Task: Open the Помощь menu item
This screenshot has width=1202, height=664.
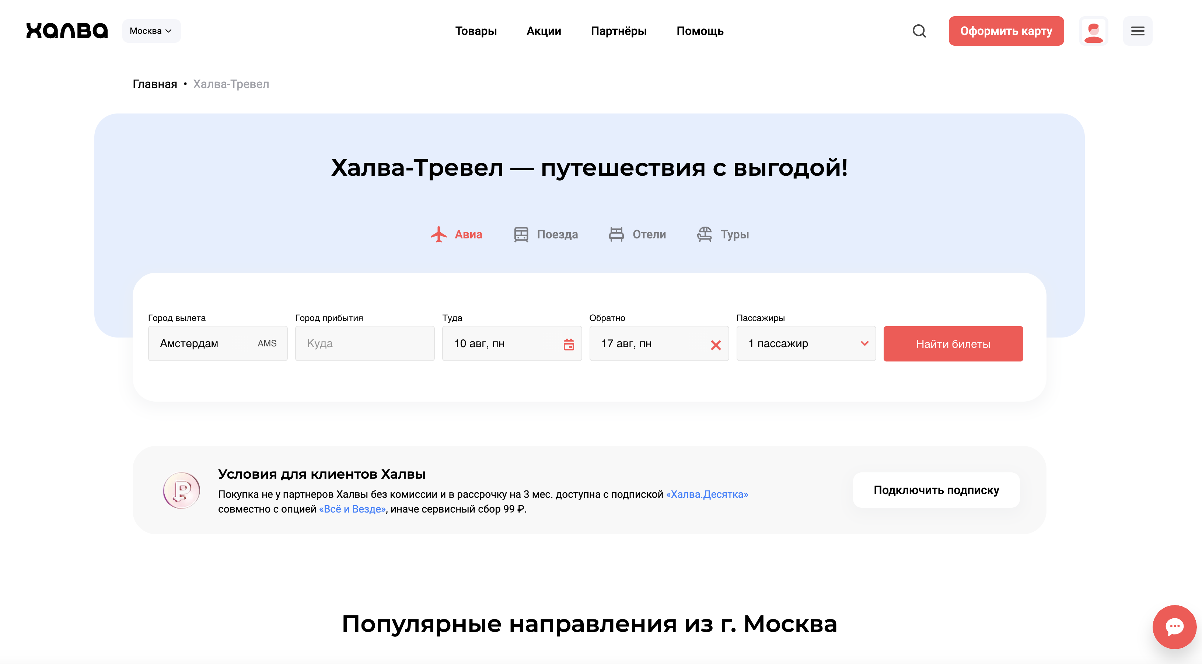Action: point(700,31)
